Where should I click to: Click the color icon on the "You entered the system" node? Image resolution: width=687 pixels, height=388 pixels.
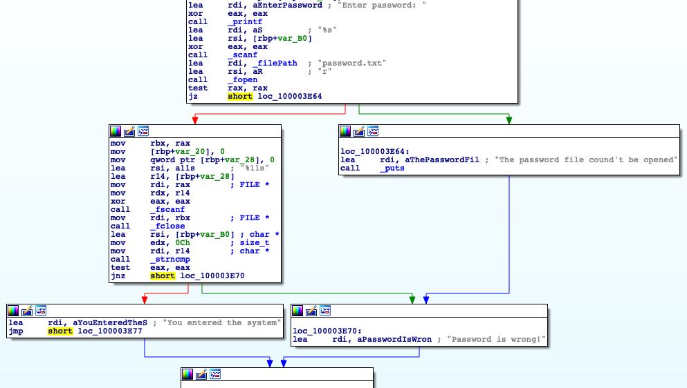click(x=13, y=311)
